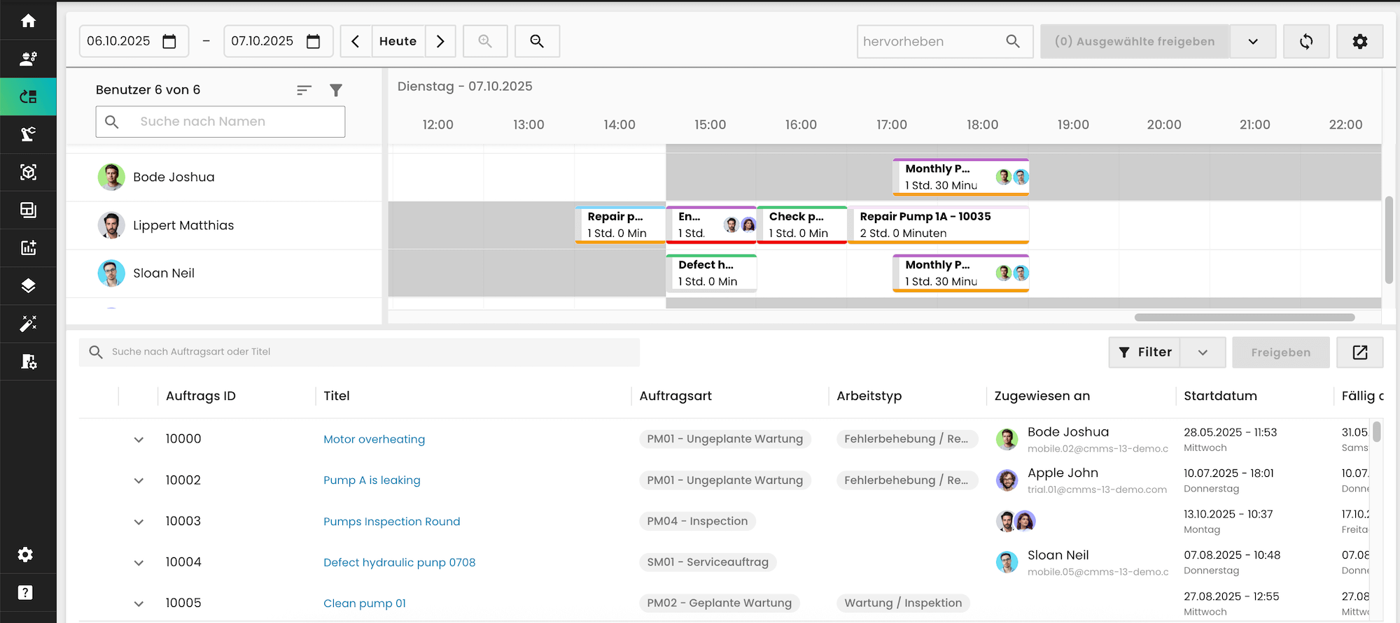
Task: Open the calendar picker for start date 06.10.2025
Action: point(169,41)
